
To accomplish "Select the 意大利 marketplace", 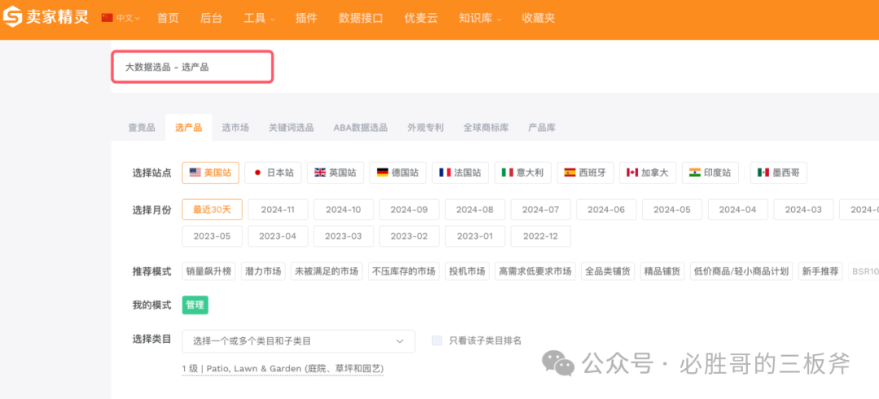I will point(523,172).
